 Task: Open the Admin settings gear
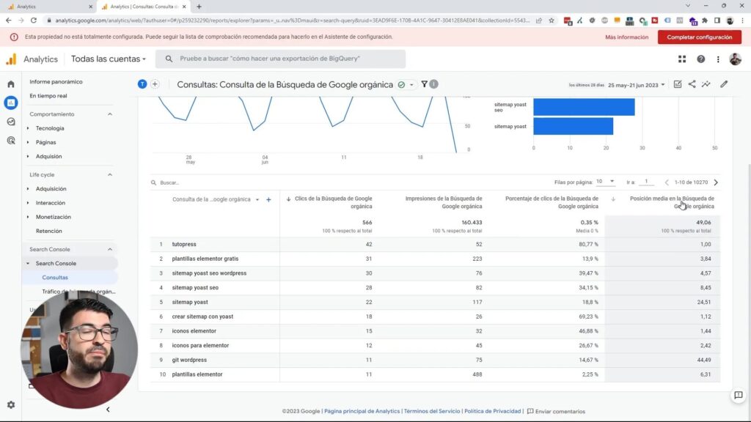click(10, 404)
